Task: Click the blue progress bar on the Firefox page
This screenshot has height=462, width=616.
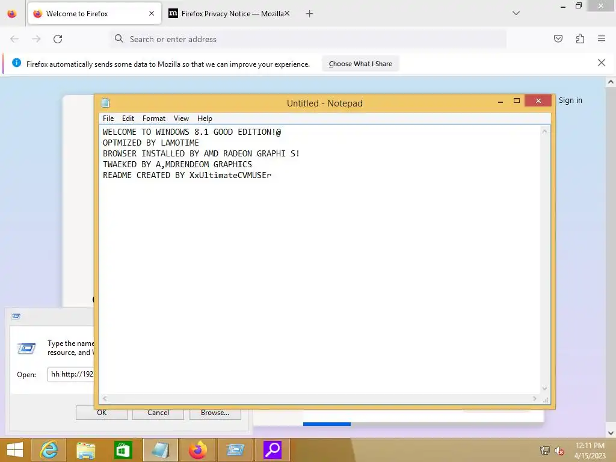Action: coord(327,424)
